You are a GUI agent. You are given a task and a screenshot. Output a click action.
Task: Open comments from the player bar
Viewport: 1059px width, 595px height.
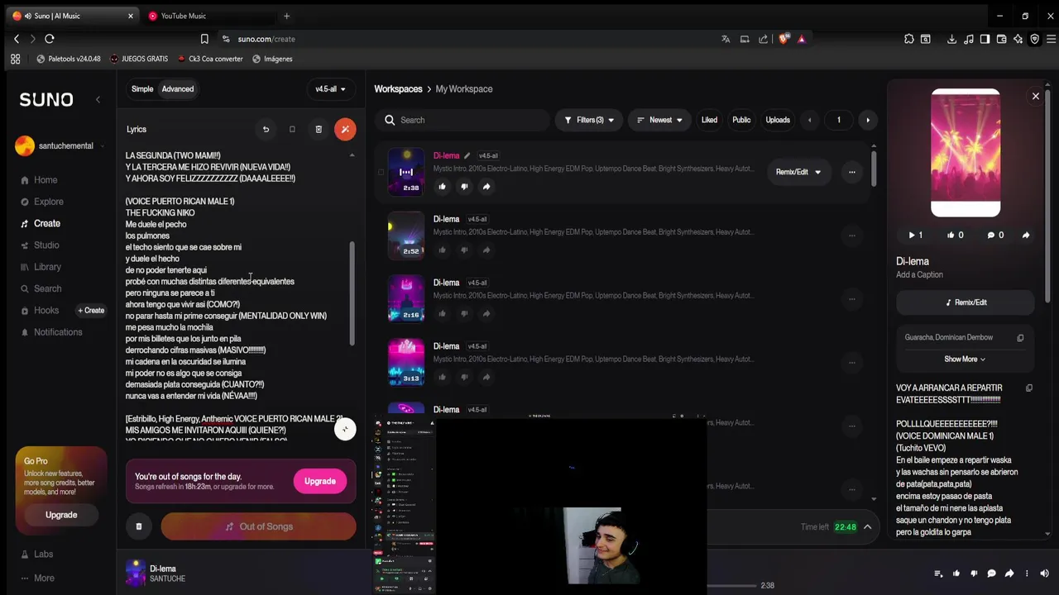click(x=991, y=574)
